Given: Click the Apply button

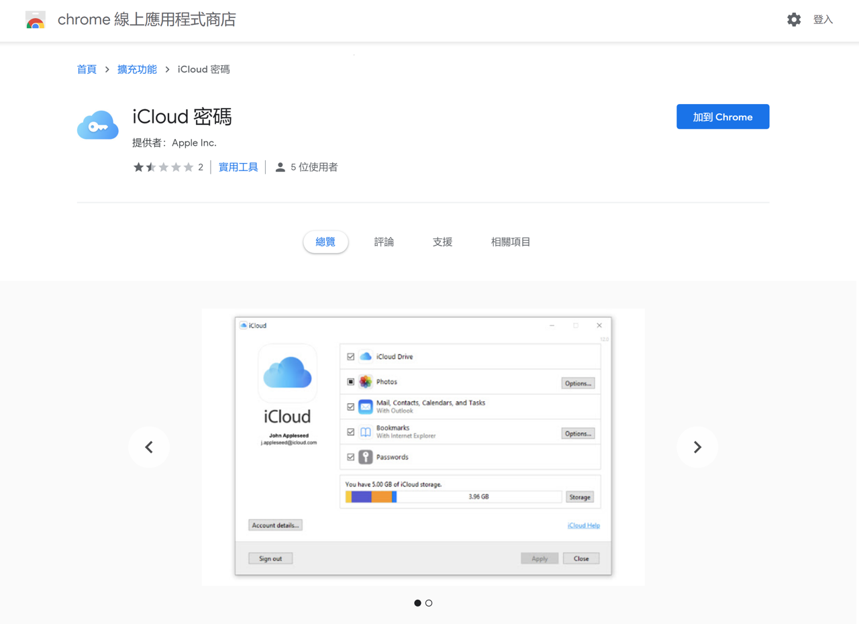Looking at the screenshot, I should point(540,558).
